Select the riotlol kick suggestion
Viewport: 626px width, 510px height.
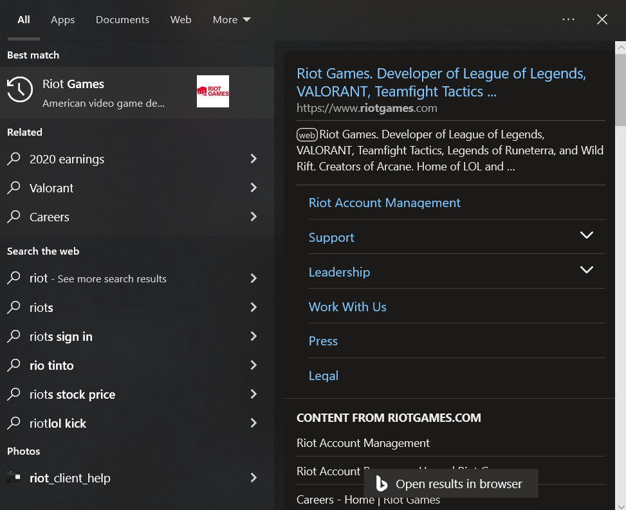137,423
